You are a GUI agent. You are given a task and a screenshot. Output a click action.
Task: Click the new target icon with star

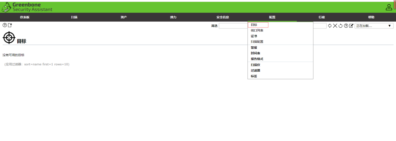pyautogui.click(x=10, y=25)
